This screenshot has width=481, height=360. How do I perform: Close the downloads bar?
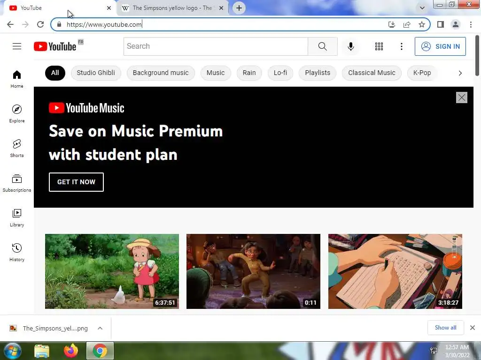pyautogui.click(x=473, y=328)
